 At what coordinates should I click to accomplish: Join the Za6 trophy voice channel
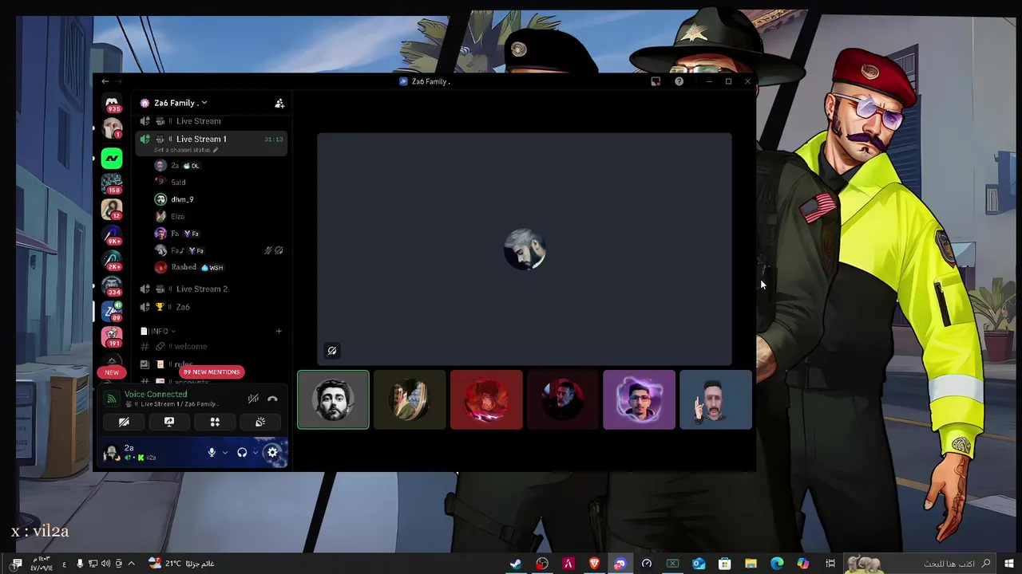point(212,307)
